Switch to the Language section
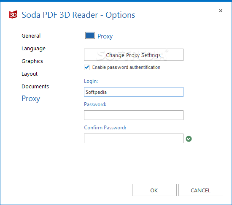Image resolution: width=232 pixels, height=205 pixels. (x=33, y=49)
